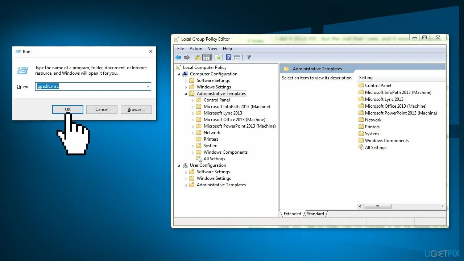Expand Administrative Templates under User Configuration
The image size is (464, 261).
tap(186, 185)
